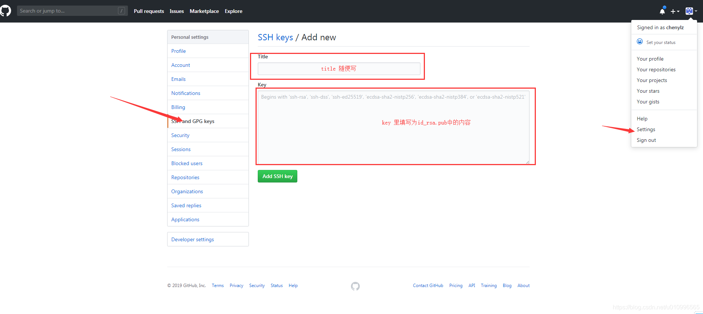Toggle the user avatar menu
703x314 pixels.
click(691, 11)
